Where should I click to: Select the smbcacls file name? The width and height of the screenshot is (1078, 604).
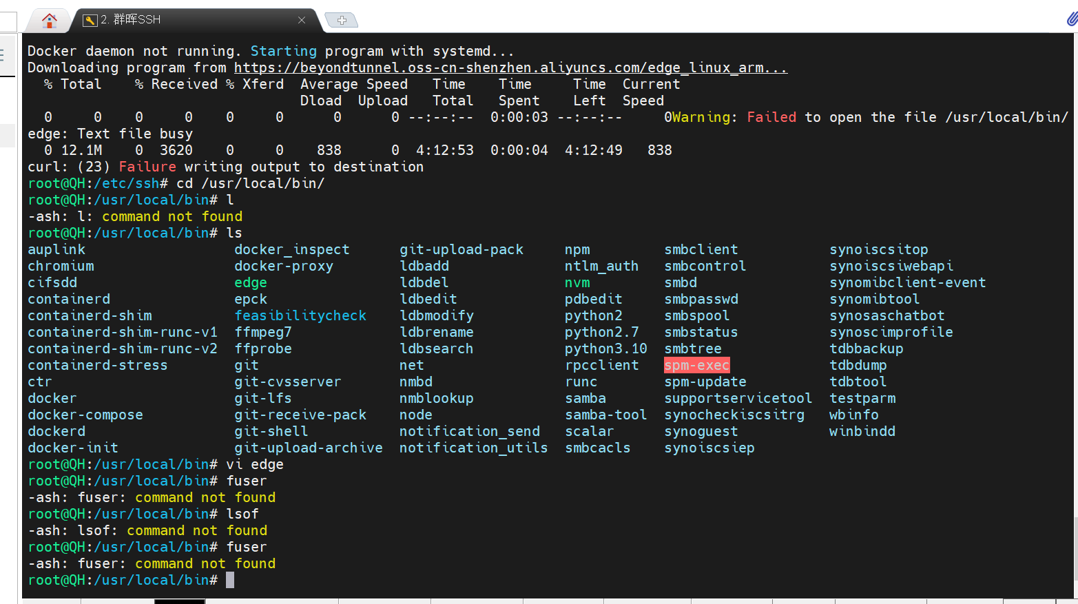click(598, 448)
